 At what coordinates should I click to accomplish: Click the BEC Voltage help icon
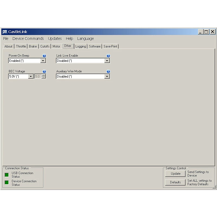point(44,72)
